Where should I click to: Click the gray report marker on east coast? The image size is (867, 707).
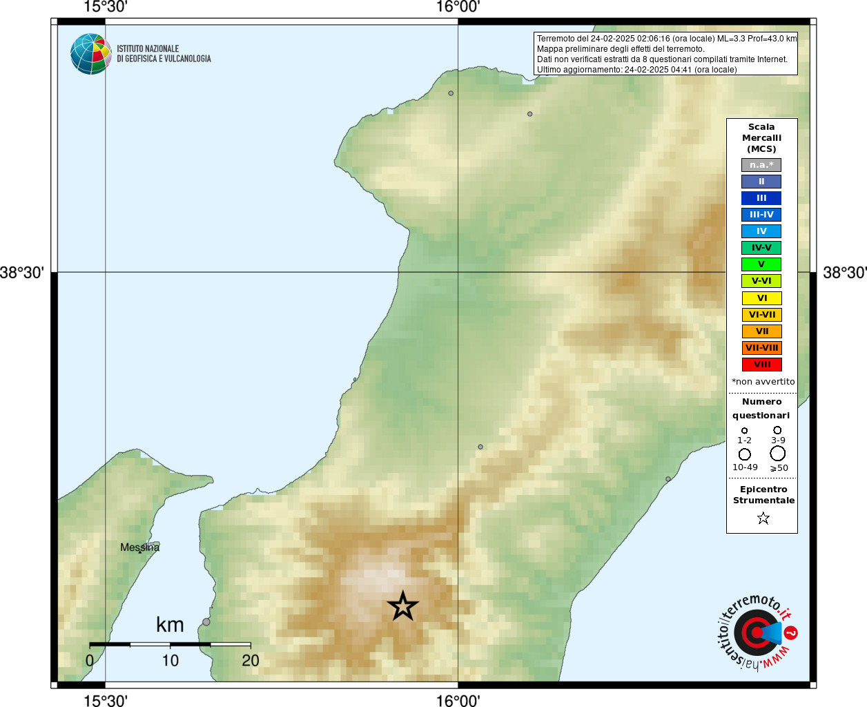668,479
